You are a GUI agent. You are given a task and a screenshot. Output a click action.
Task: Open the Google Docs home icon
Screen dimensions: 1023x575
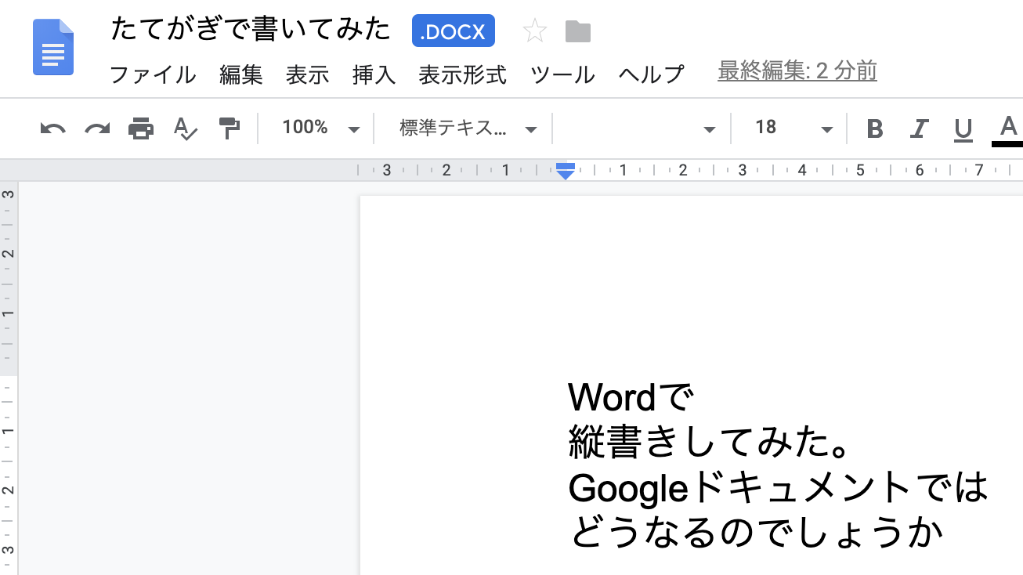[53, 47]
